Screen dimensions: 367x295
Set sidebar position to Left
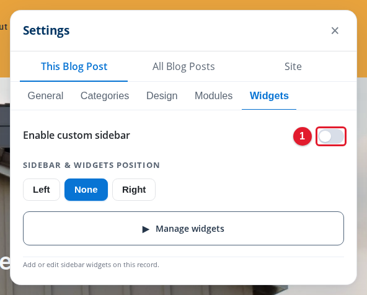click(x=42, y=190)
